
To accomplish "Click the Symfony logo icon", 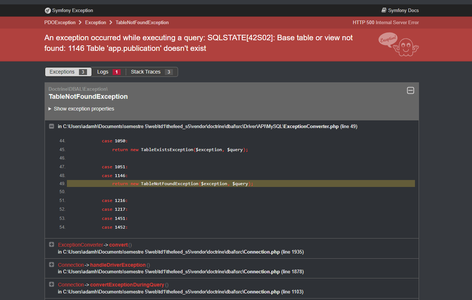I will point(48,11).
